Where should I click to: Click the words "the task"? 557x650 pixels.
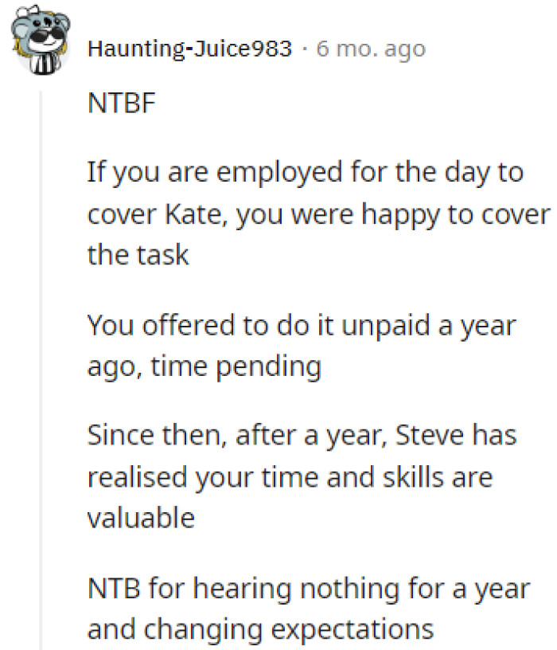coord(138,256)
